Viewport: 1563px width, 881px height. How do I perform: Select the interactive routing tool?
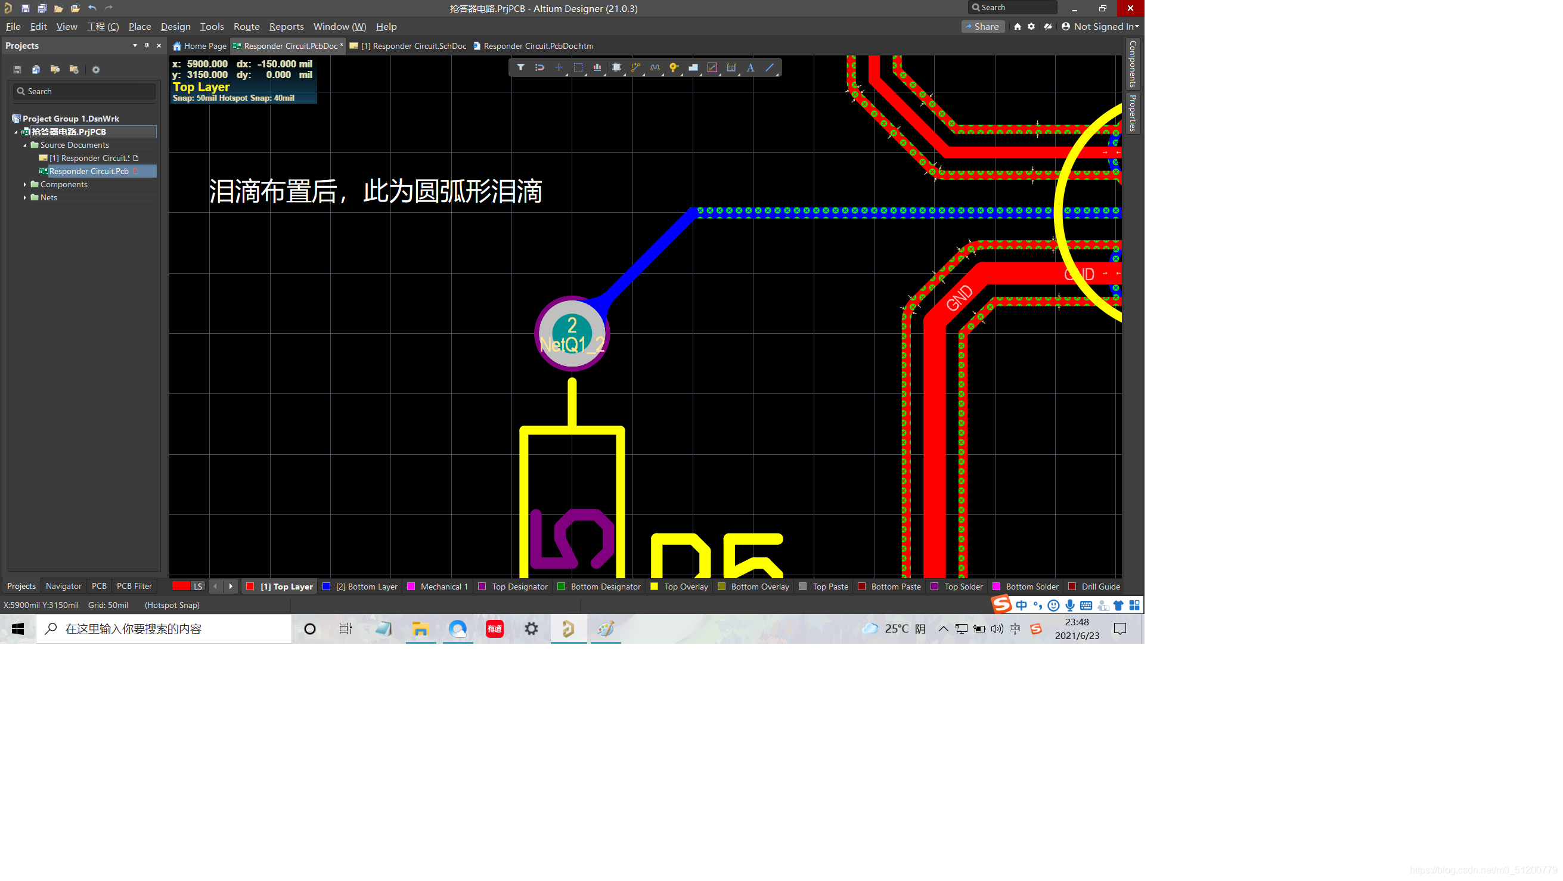tap(635, 67)
